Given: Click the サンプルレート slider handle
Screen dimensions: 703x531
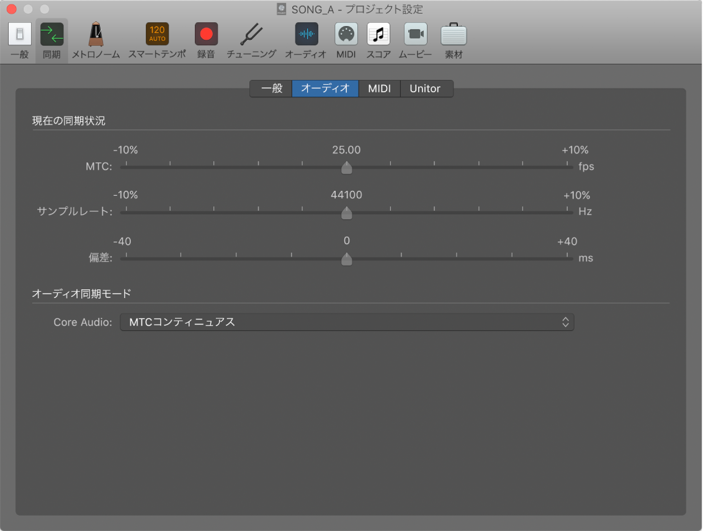Looking at the screenshot, I should tap(347, 213).
